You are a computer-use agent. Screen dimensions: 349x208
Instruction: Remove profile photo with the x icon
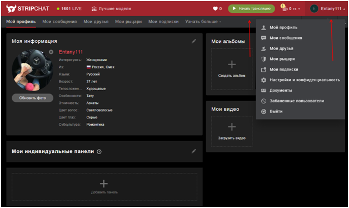coord(51,52)
